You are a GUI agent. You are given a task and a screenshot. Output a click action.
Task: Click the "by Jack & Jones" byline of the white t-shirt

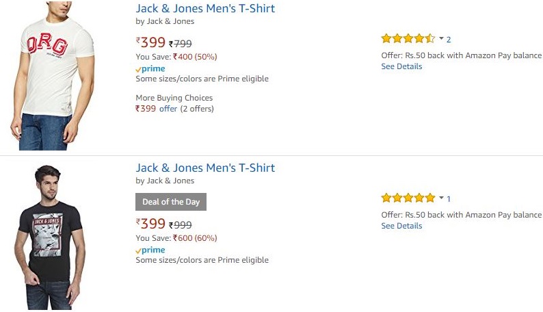(x=165, y=21)
